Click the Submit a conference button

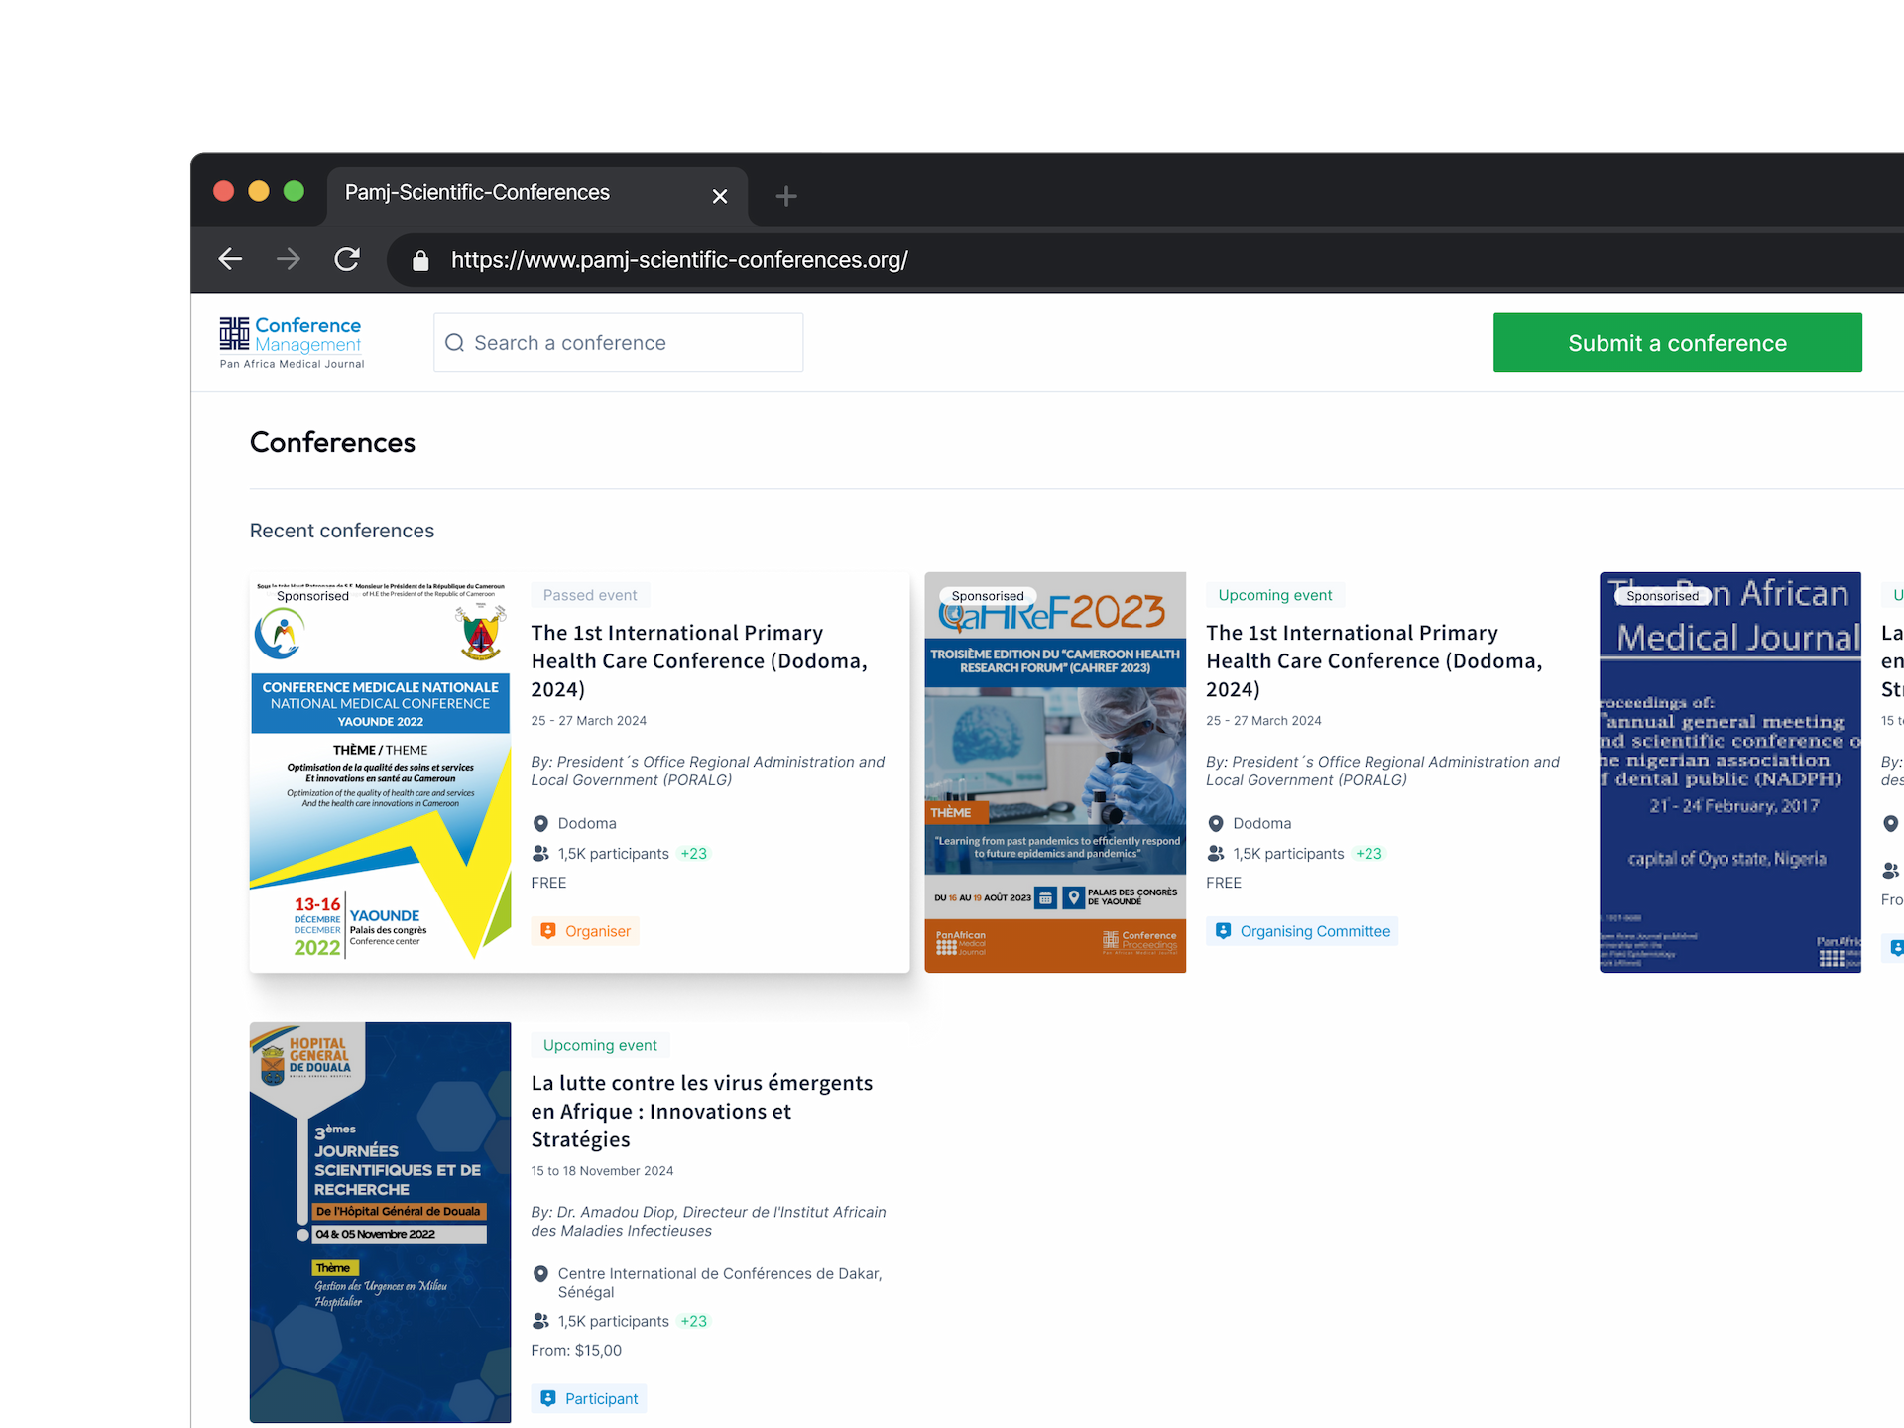pos(1677,343)
